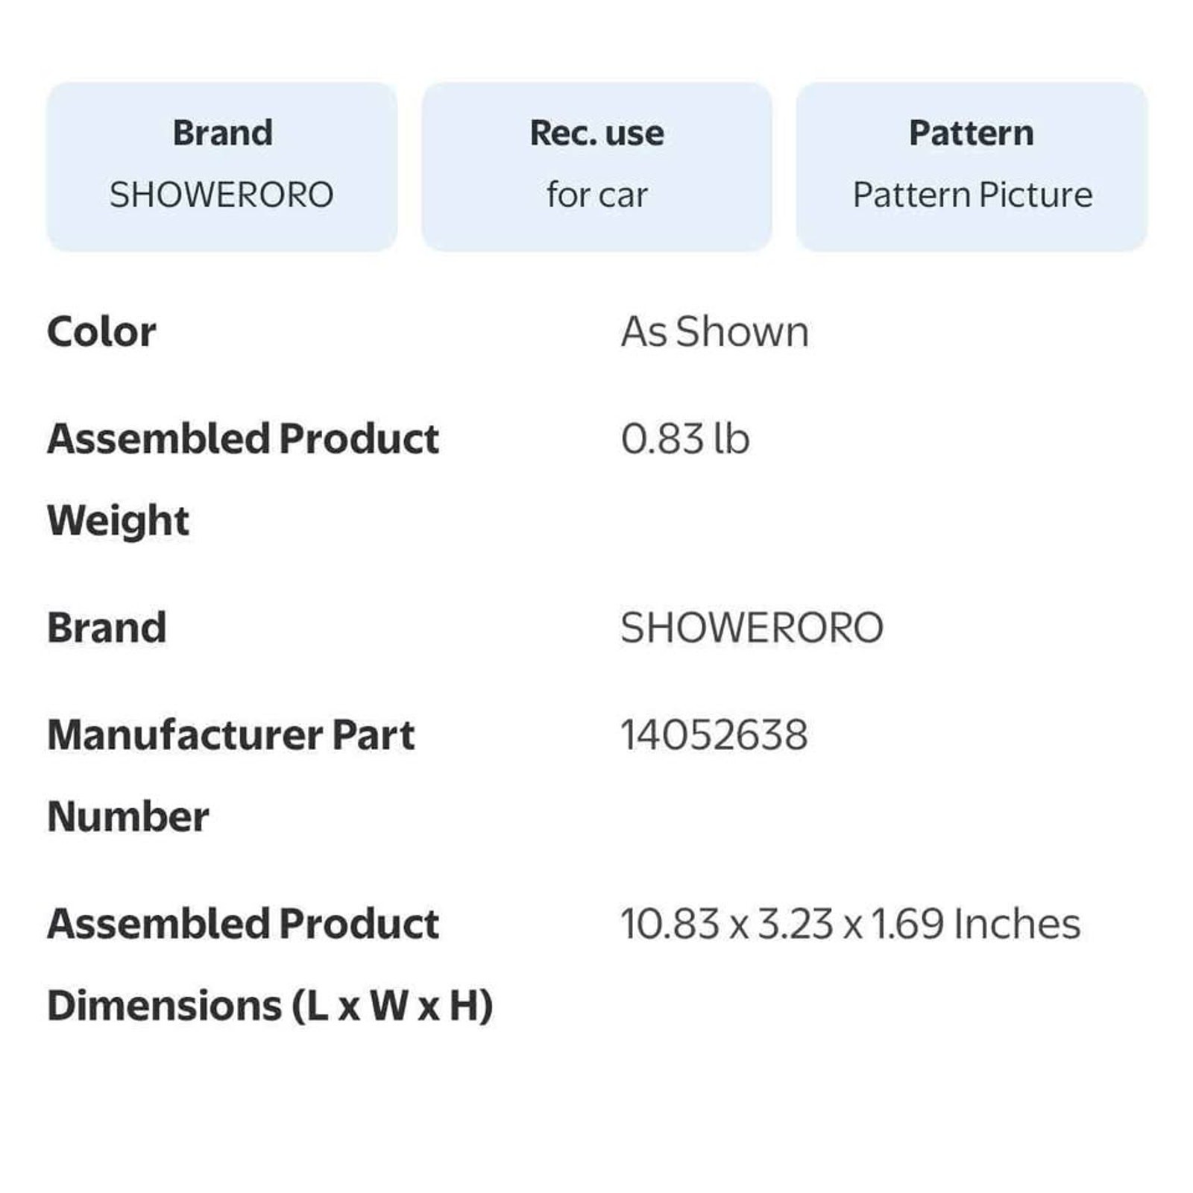This screenshot has width=1193, height=1193.
Task: Click the 10.83 x 3.23 x 1.69 Inches value
Action: click(x=850, y=925)
